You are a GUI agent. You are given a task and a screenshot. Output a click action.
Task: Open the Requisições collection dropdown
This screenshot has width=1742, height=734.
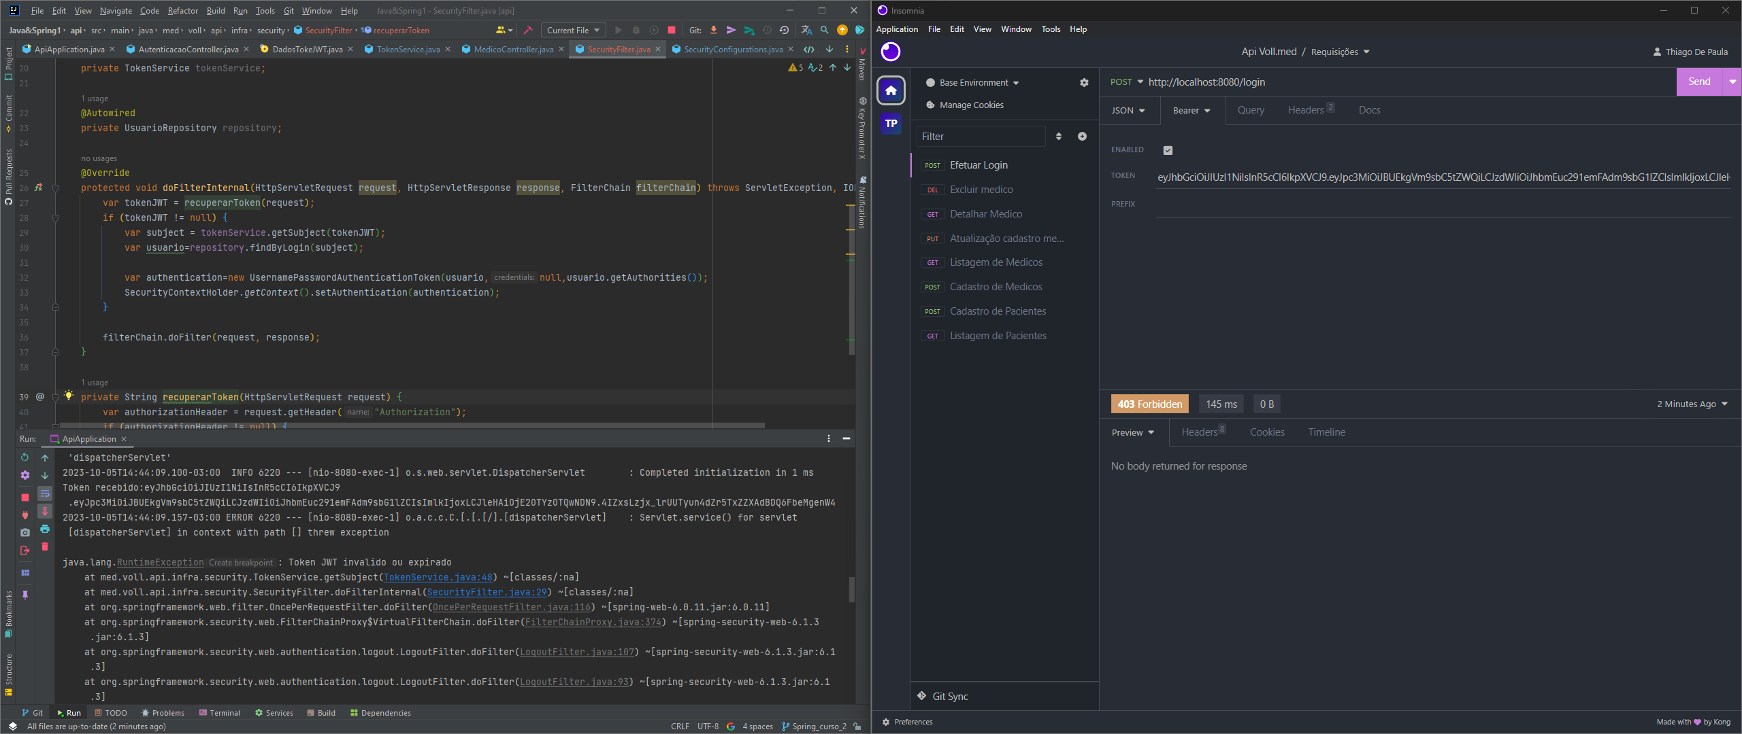(1340, 52)
